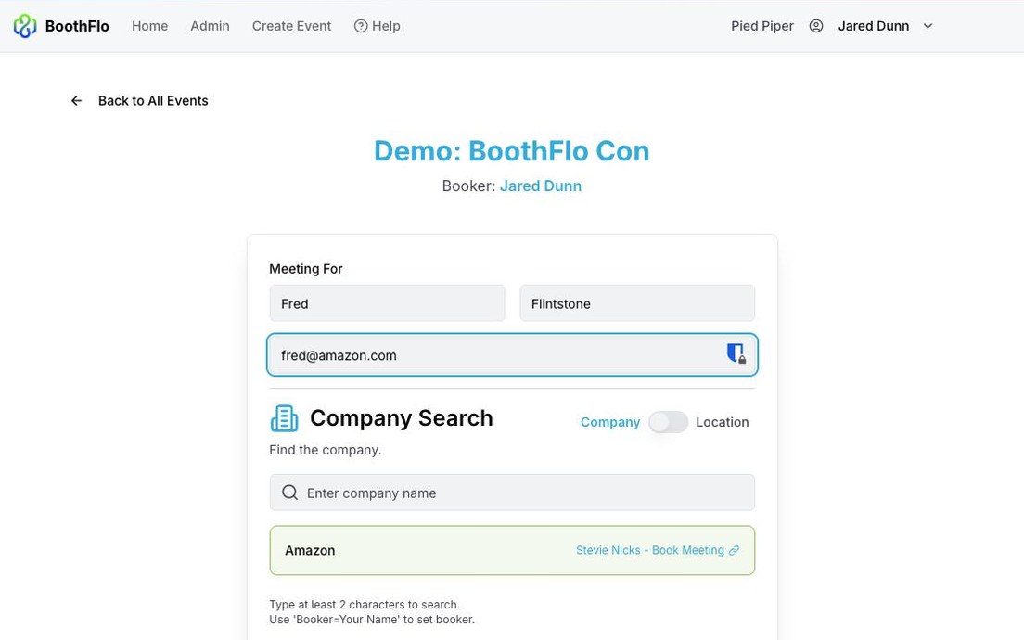The height and width of the screenshot is (640, 1024).
Task: Open the Admin menu item
Action: [210, 26]
